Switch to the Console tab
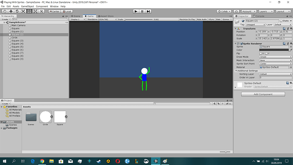Screen dimensions: 293x165 tap(259, 16)
